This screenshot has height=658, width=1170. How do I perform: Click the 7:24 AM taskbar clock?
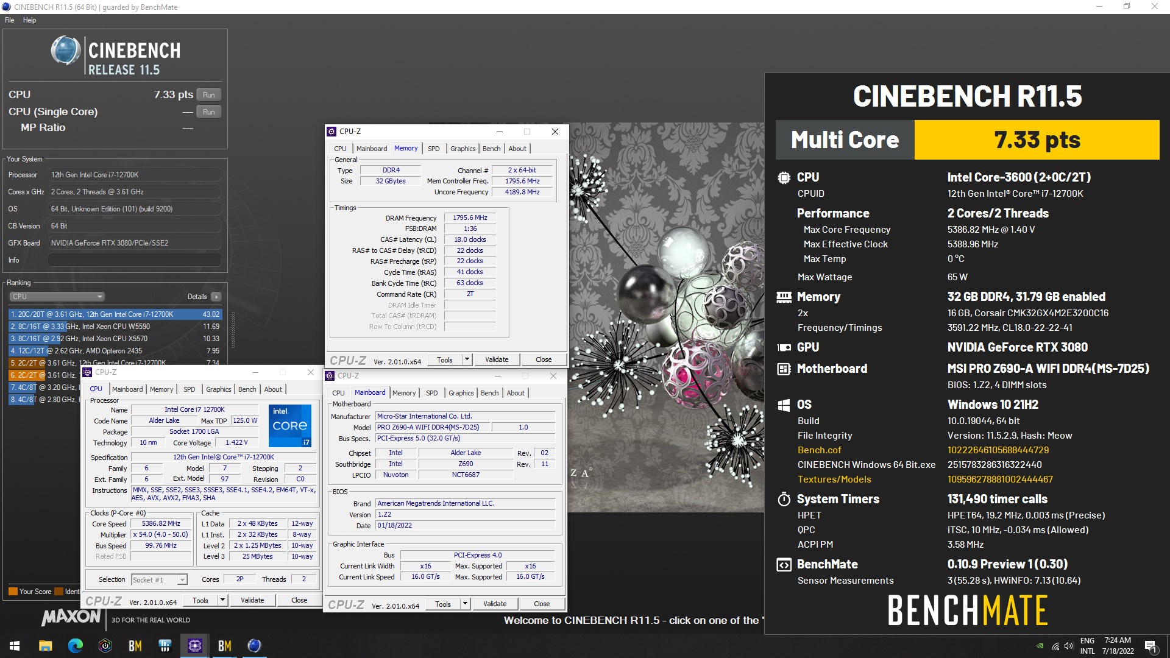pyautogui.click(x=1118, y=646)
